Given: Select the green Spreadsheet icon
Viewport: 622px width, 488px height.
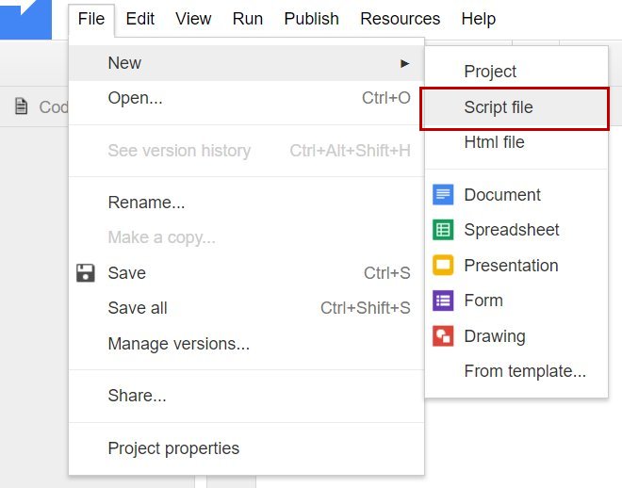Looking at the screenshot, I should tap(443, 230).
